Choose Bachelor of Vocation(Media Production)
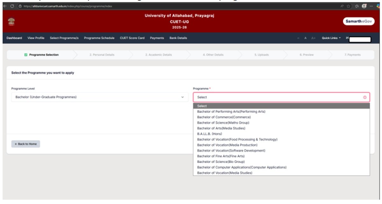Viewport: 382px width, 204px height. [281, 145]
